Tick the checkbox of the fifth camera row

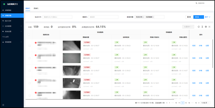(x=30, y=96)
